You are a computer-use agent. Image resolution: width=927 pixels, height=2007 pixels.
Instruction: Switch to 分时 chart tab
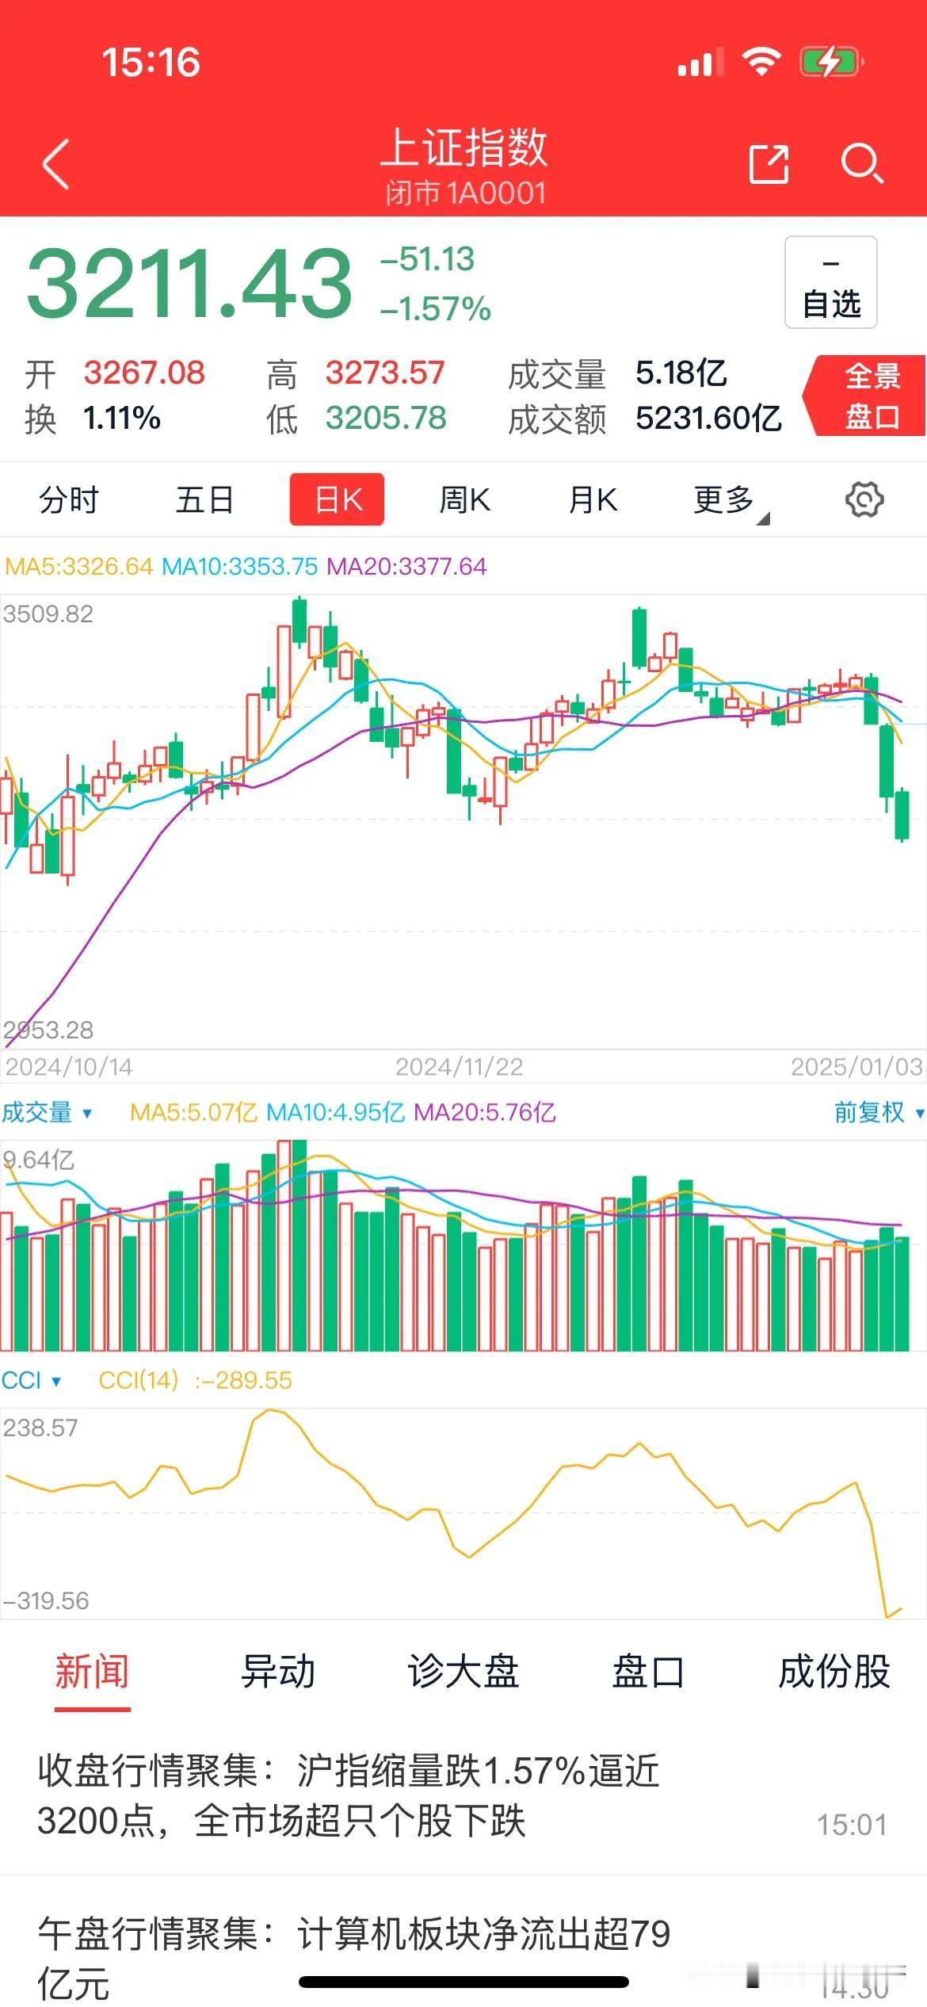[x=69, y=500]
